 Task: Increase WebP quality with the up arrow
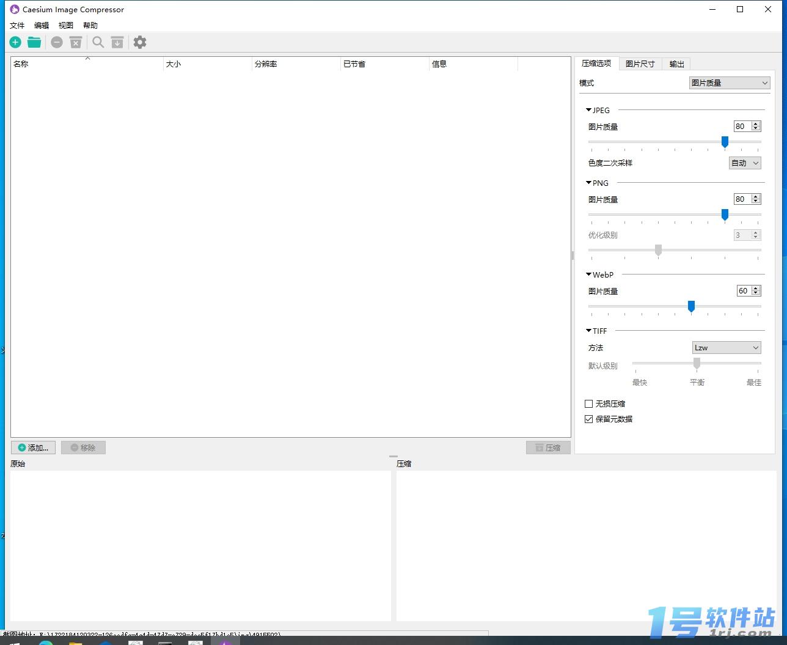click(x=756, y=289)
